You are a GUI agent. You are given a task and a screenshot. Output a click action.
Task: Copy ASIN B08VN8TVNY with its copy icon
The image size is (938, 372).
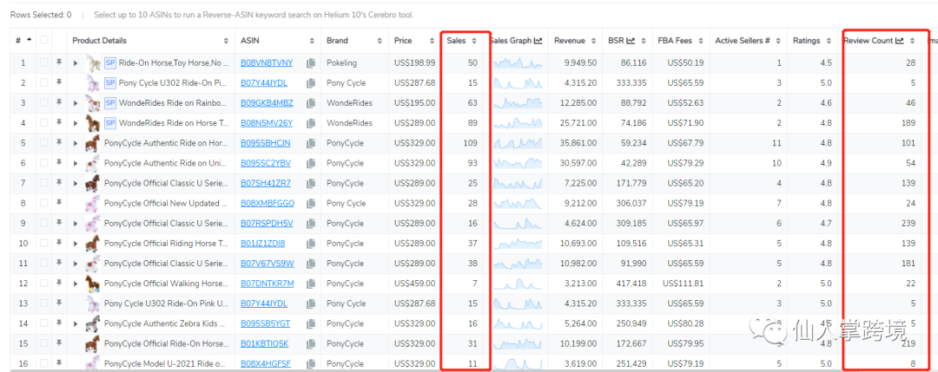coord(310,62)
